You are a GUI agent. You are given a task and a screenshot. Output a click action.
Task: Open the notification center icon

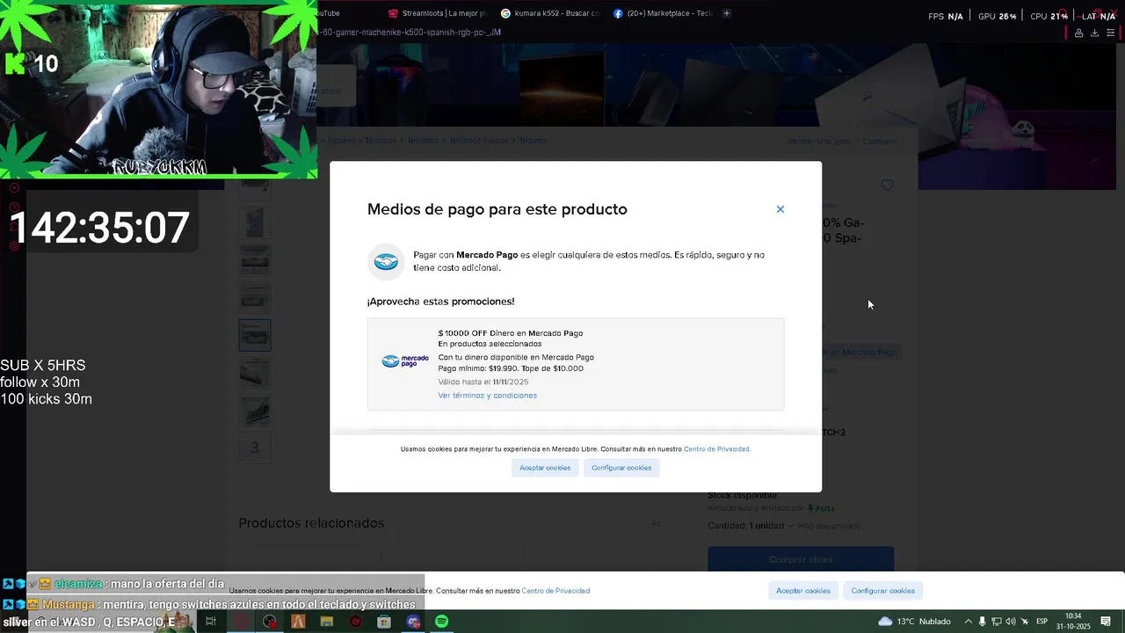pyautogui.click(x=1107, y=622)
